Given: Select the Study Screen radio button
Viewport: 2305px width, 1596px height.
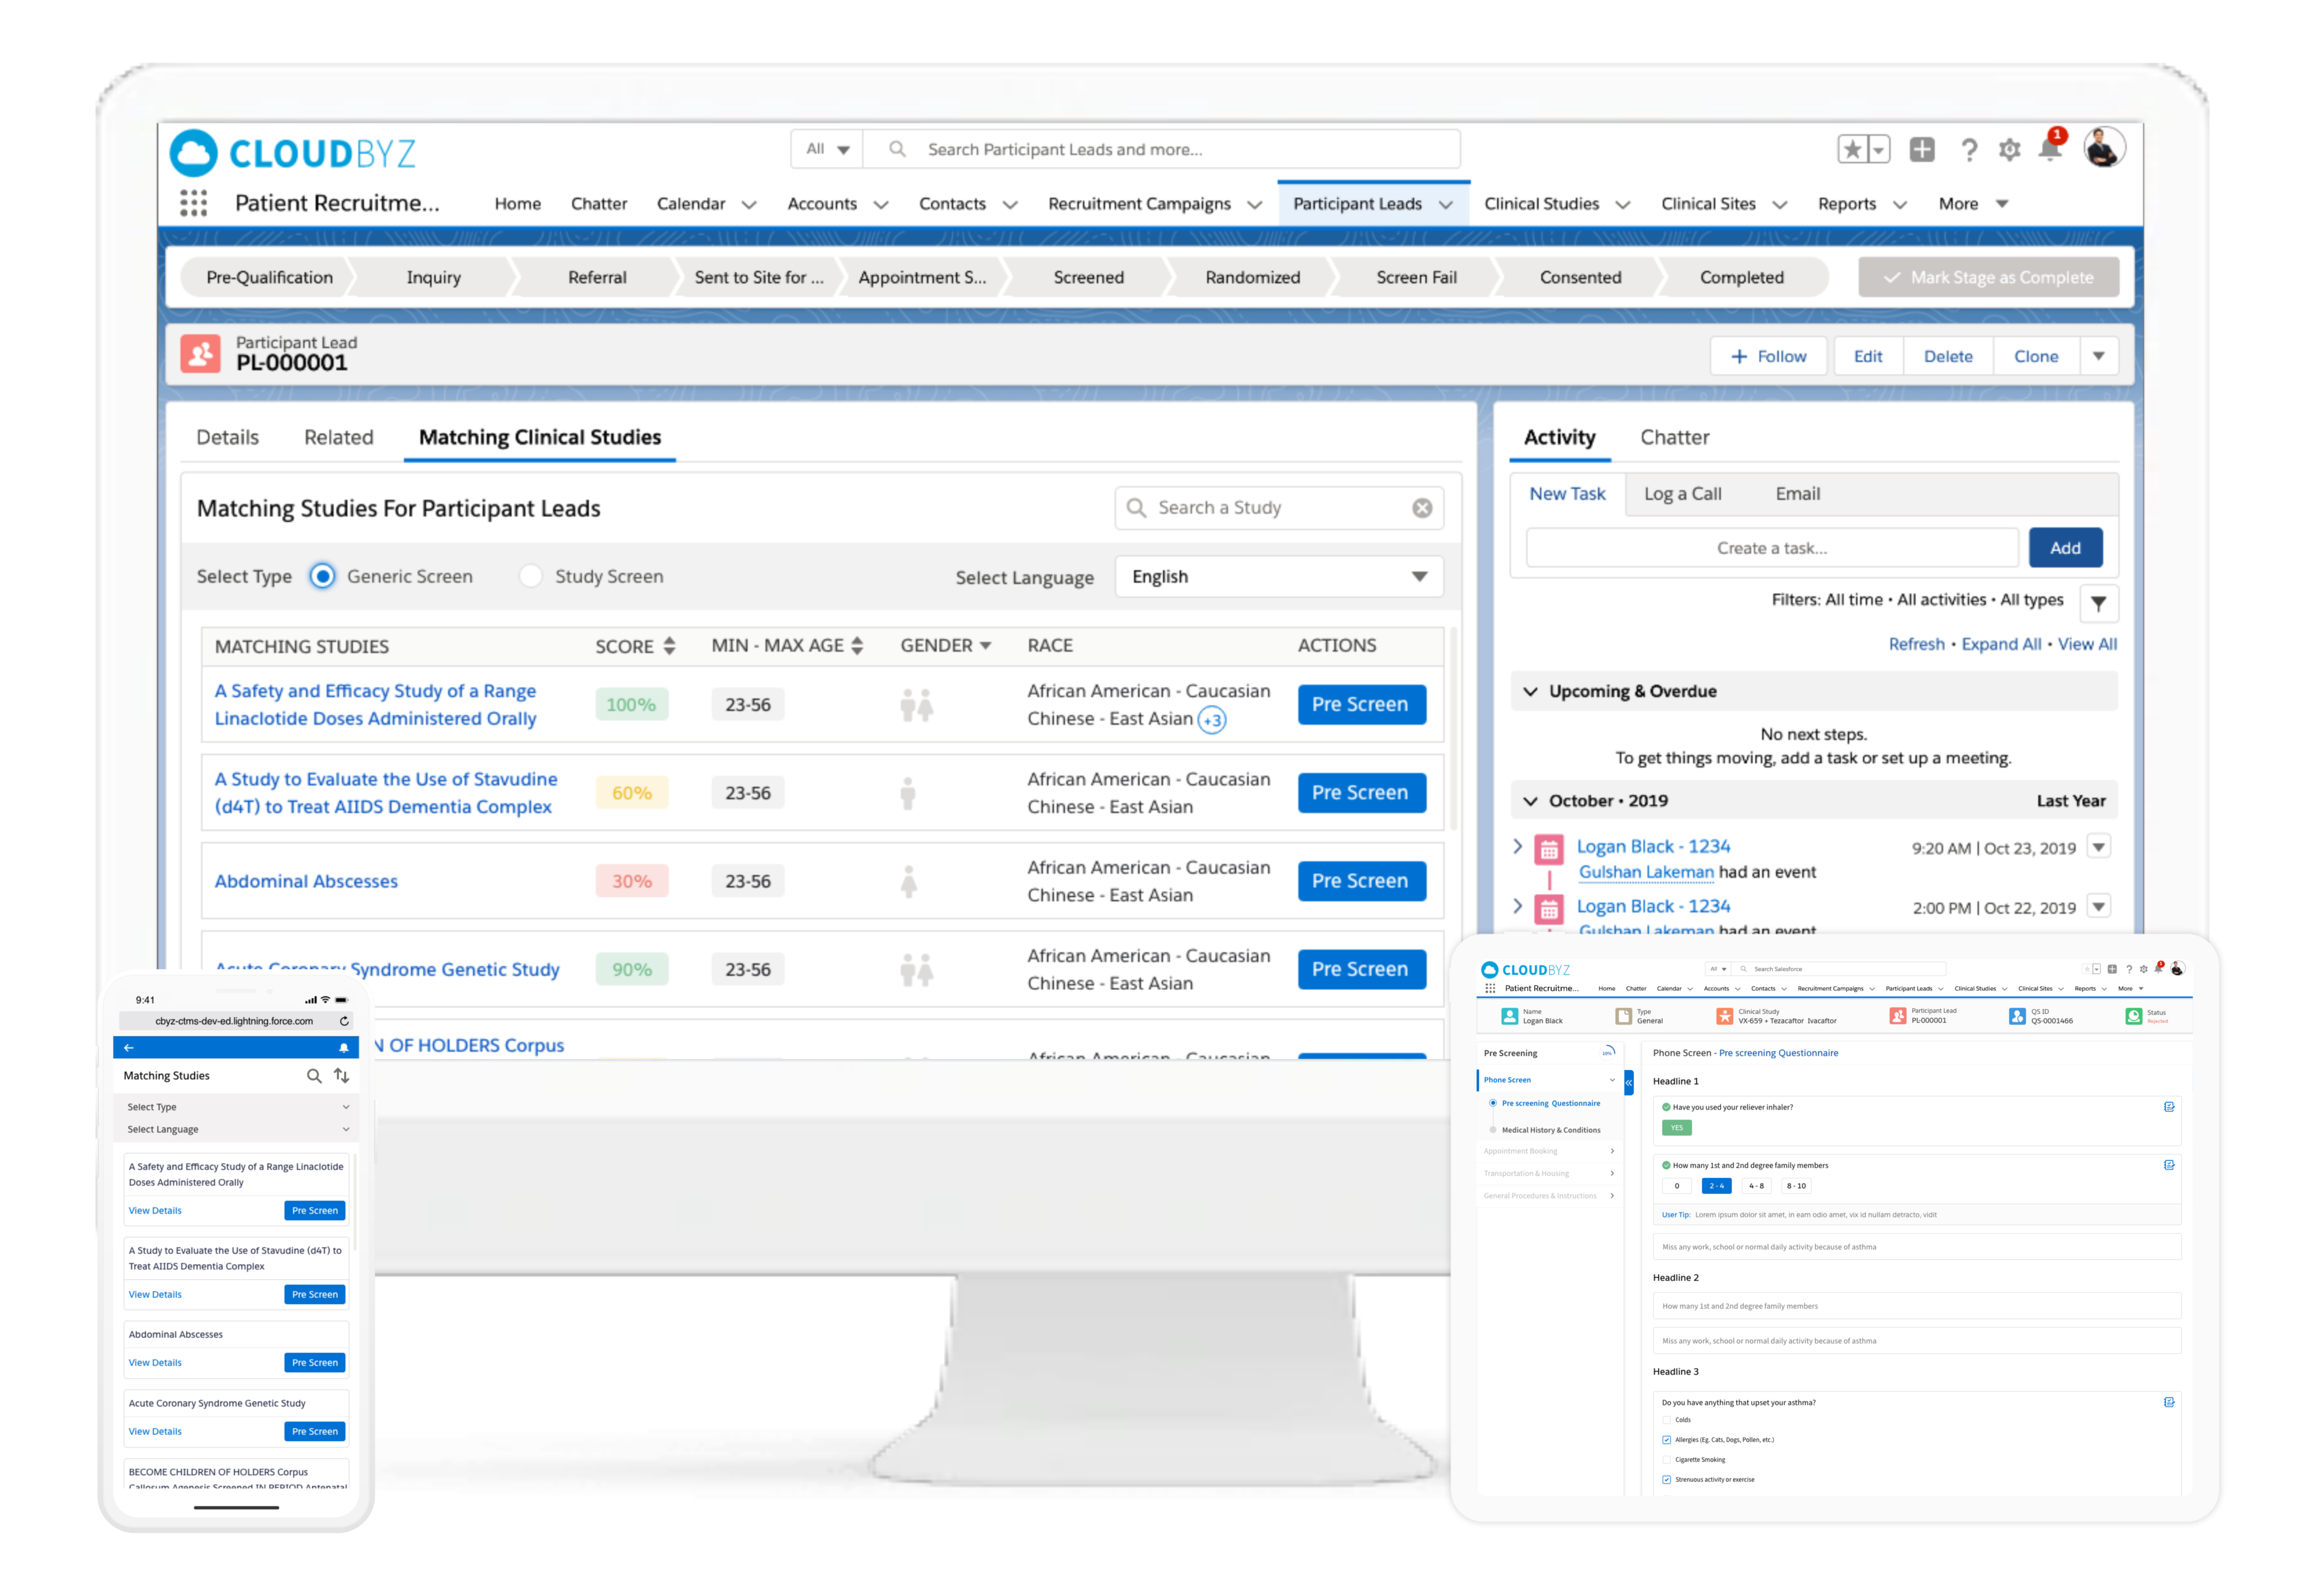Looking at the screenshot, I should pos(531,576).
